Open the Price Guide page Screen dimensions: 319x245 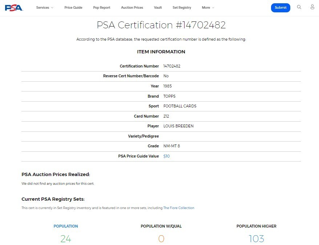click(73, 8)
